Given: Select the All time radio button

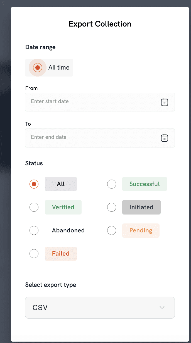Looking at the screenshot, I should (37, 68).
